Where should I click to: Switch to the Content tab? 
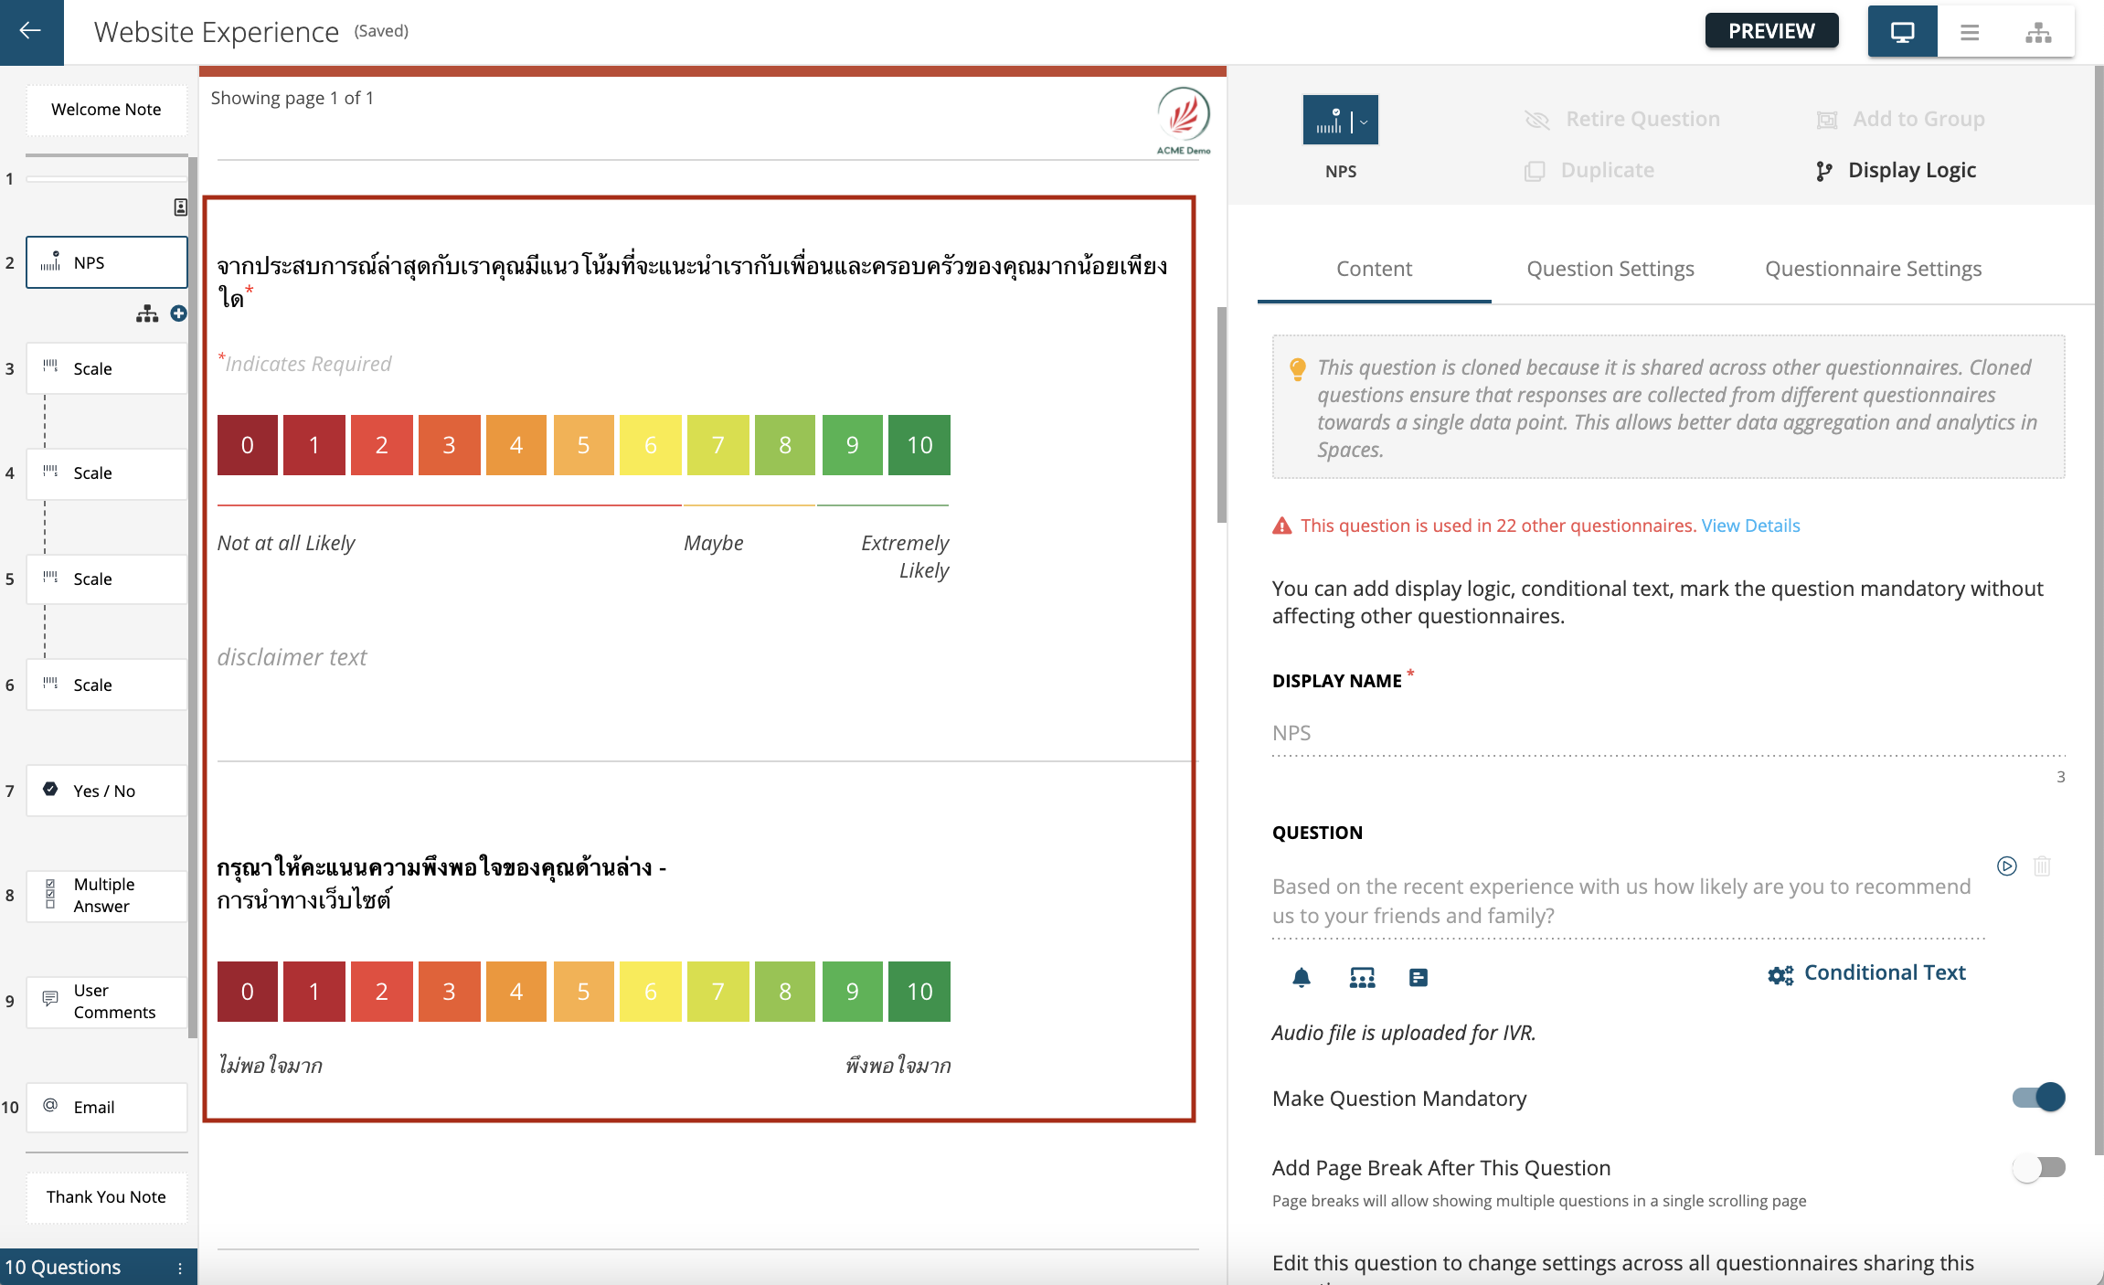tap(1374, 269)
